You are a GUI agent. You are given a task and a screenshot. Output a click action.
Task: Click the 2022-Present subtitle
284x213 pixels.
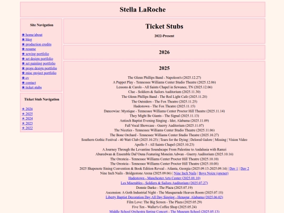click(x=164, y=36)
